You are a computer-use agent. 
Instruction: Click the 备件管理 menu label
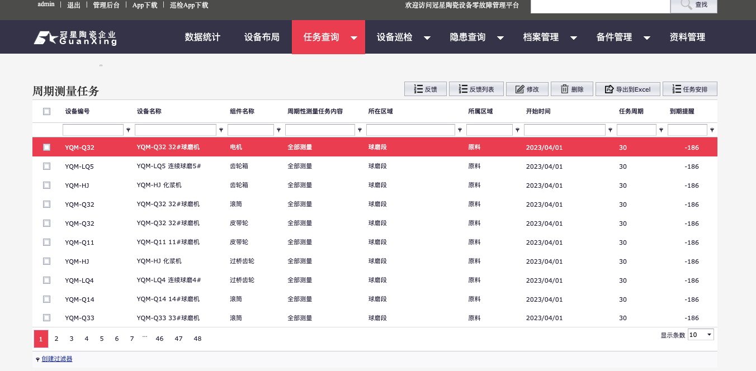pos(614,37)
